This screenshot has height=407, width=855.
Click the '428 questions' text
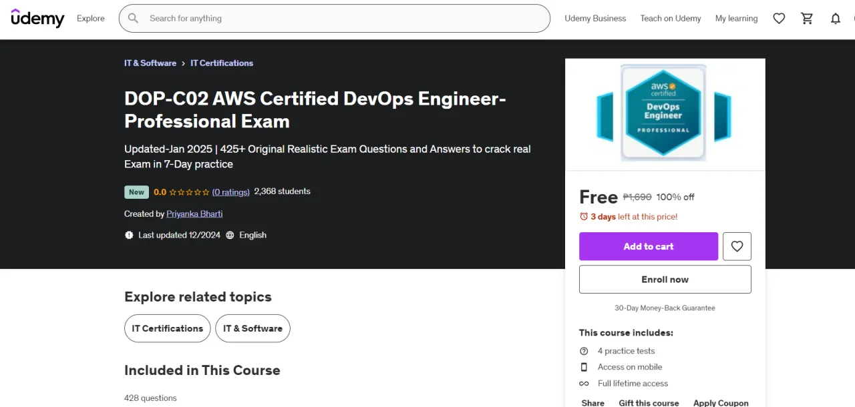point(151,398)
